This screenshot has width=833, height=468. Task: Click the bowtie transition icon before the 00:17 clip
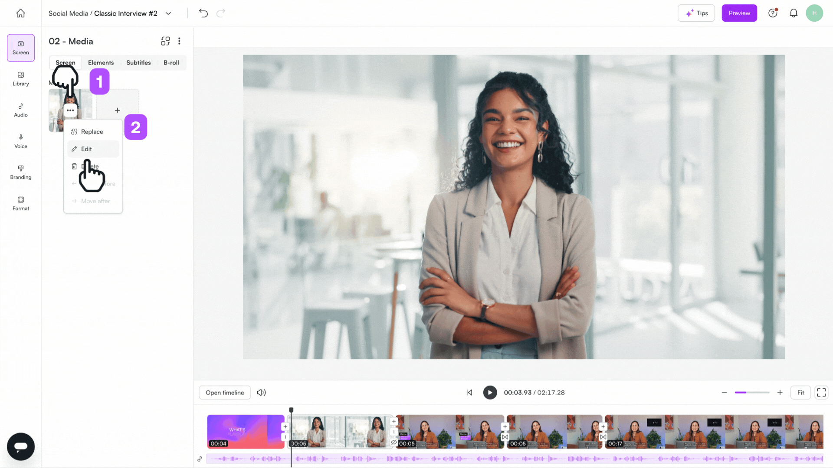coord(603,437)
